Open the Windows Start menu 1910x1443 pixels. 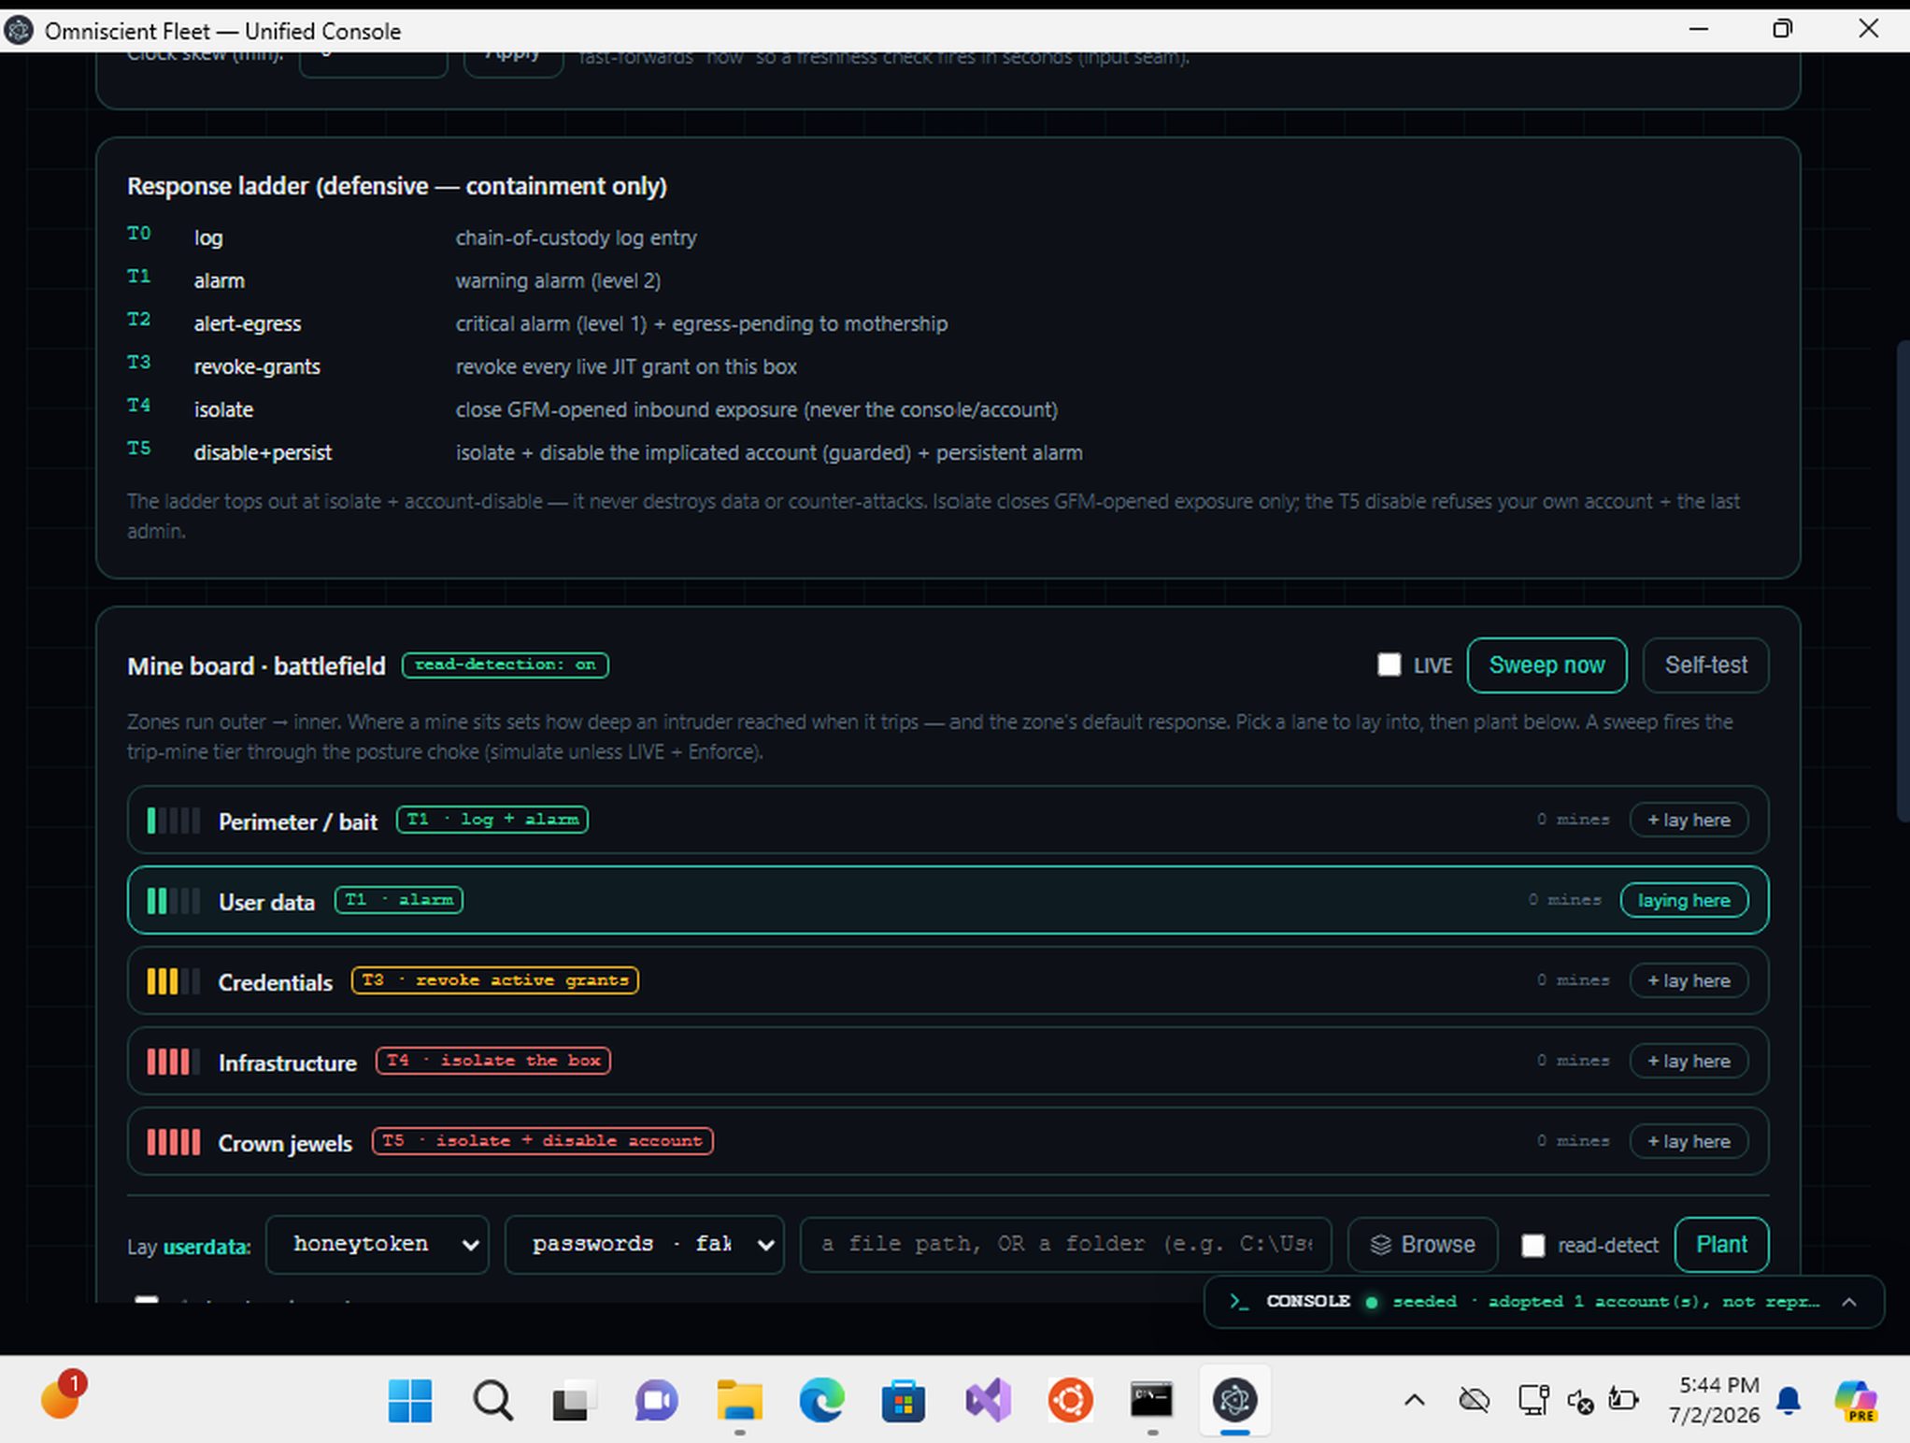pyautogui.click(x=409, y=1400)
